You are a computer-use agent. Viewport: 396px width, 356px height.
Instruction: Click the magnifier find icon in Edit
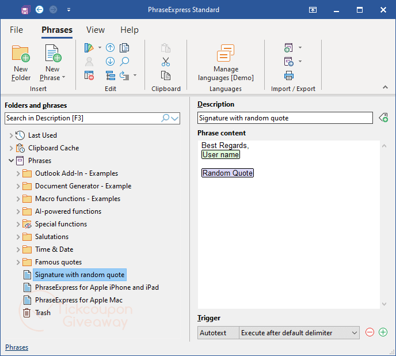coord(124,61)
